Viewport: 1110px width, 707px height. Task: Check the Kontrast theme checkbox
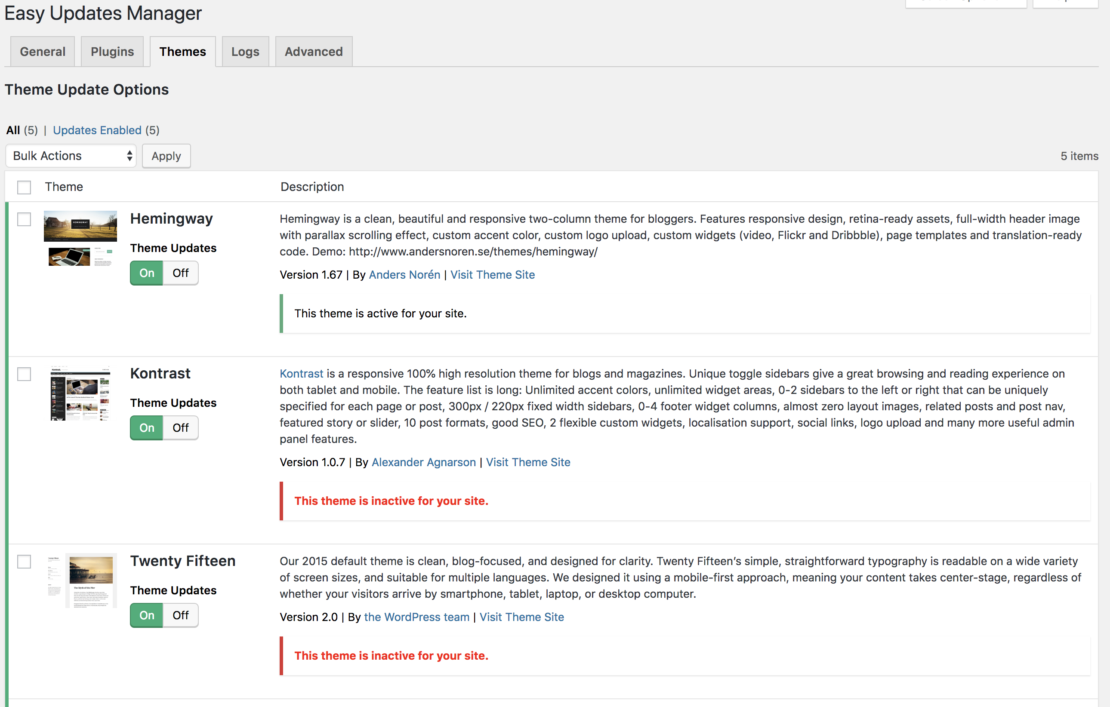(x=24, y=374)
